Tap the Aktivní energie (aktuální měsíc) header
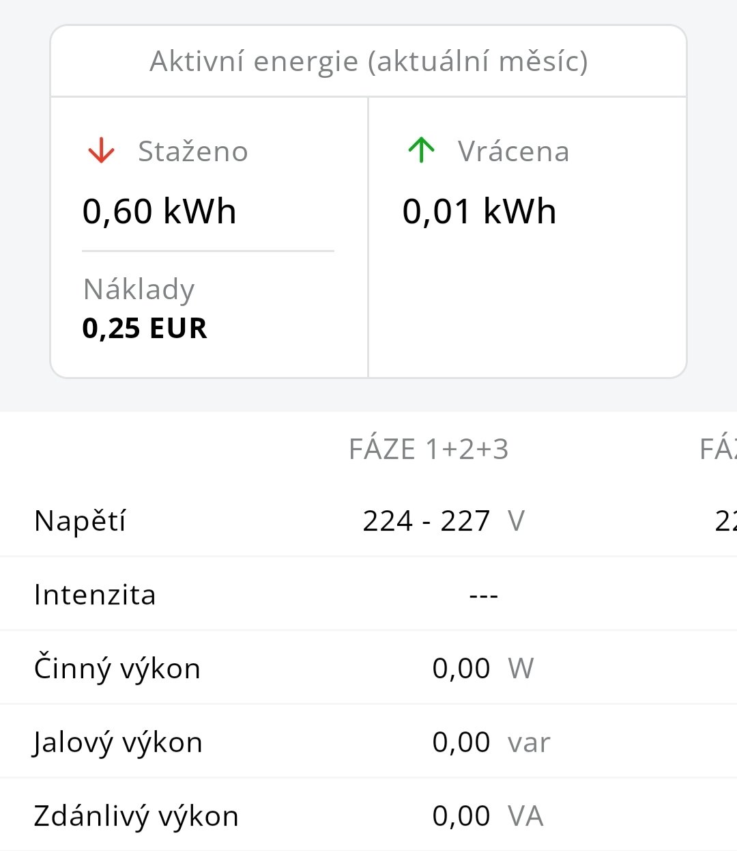This screenshot has height=851, width=737. (369, 61)
